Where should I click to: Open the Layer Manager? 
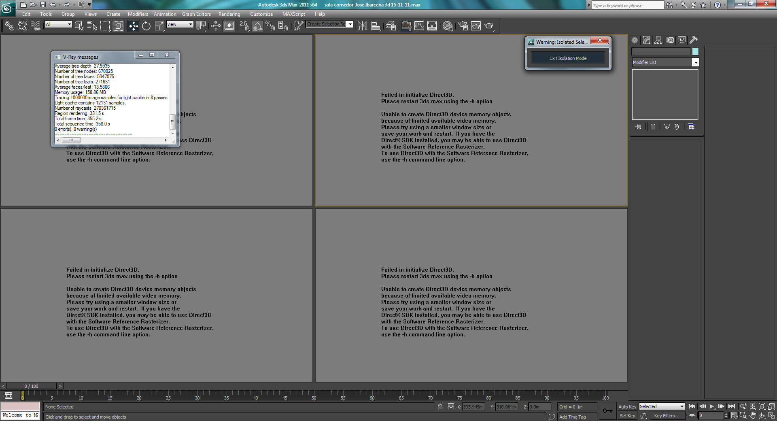(391, 26)
